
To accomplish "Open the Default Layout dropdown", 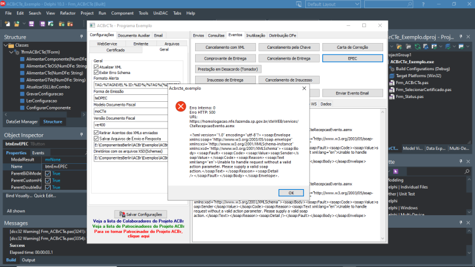I will 332,4.
